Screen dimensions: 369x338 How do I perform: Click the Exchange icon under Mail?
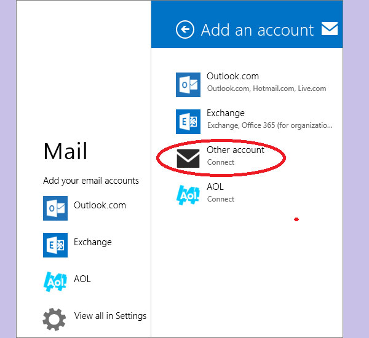(55, 245)
